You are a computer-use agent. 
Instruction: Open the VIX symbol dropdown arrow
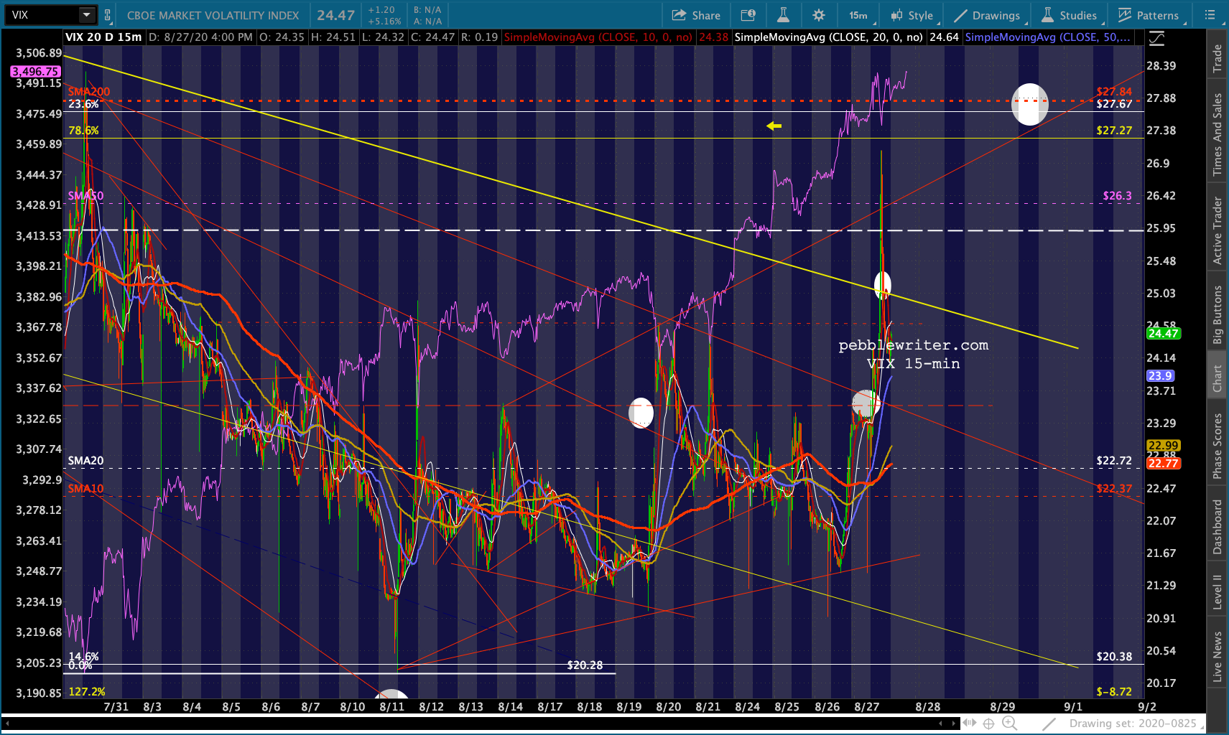coord(86,15)
